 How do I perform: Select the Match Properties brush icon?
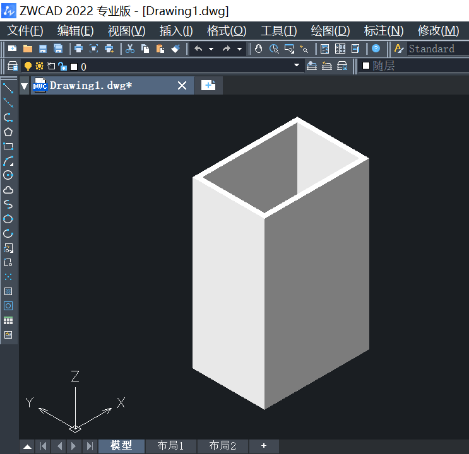pyautogui.click(x=175, y=49)
